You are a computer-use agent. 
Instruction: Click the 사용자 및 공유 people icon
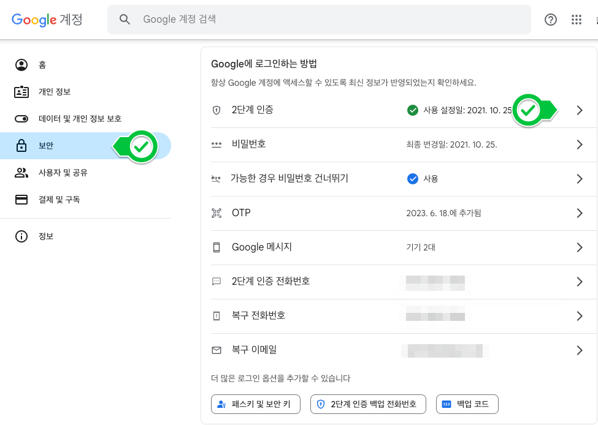coord(21,173)
